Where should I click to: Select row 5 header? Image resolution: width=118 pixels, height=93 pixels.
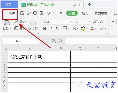[x=4, y=80]
